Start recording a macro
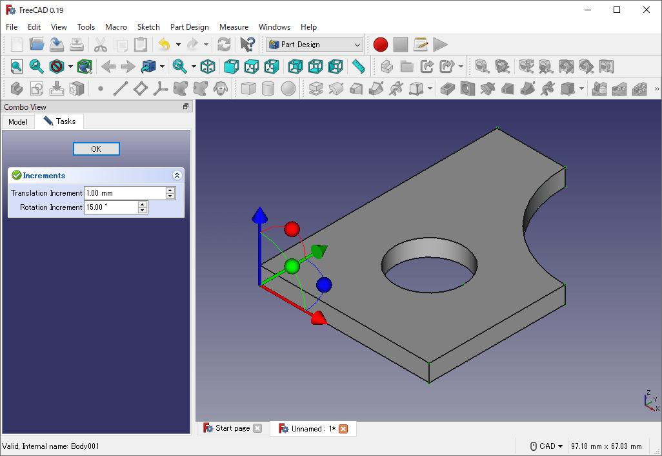The image size is (662, 456). click(x=381, y=44)
